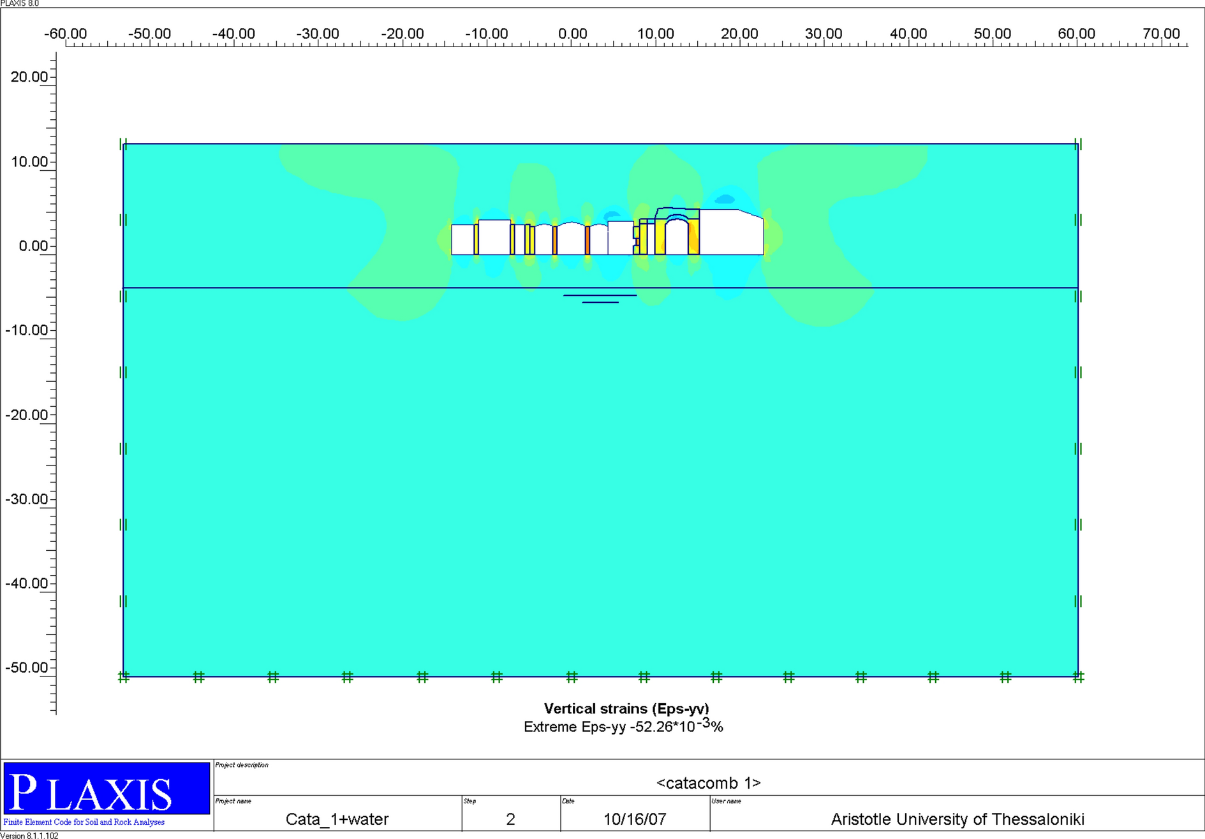The image size is (1205, 839).
Task: Click the 'Project description' field label
Action: click(242, 765)
